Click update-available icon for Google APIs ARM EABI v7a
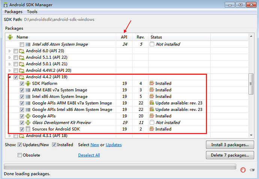The height and width of the screenshot is (179, 259). point(152,103)
